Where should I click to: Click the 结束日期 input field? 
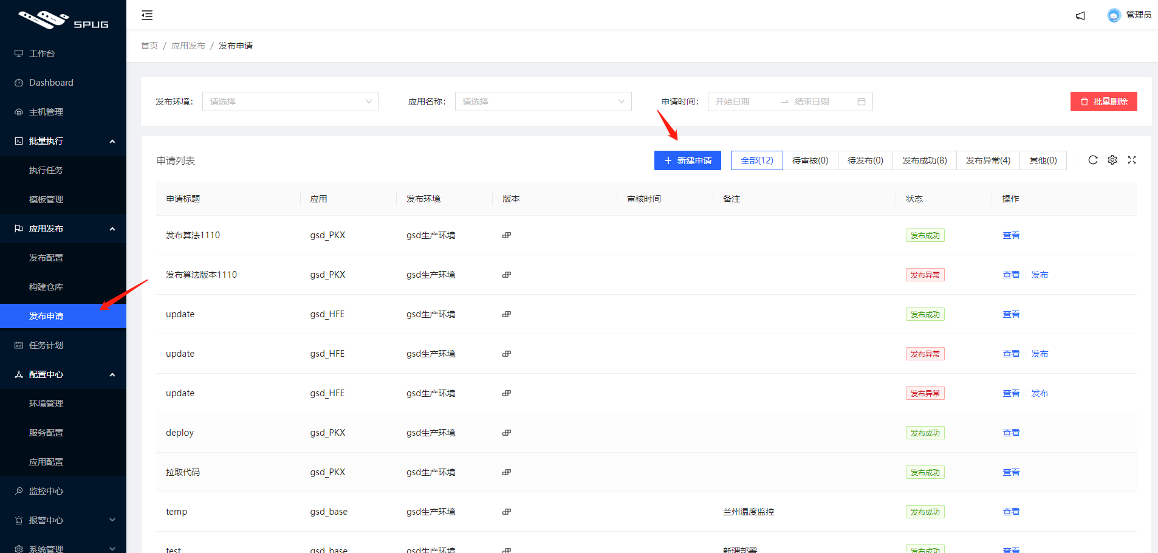pos(823,101)
